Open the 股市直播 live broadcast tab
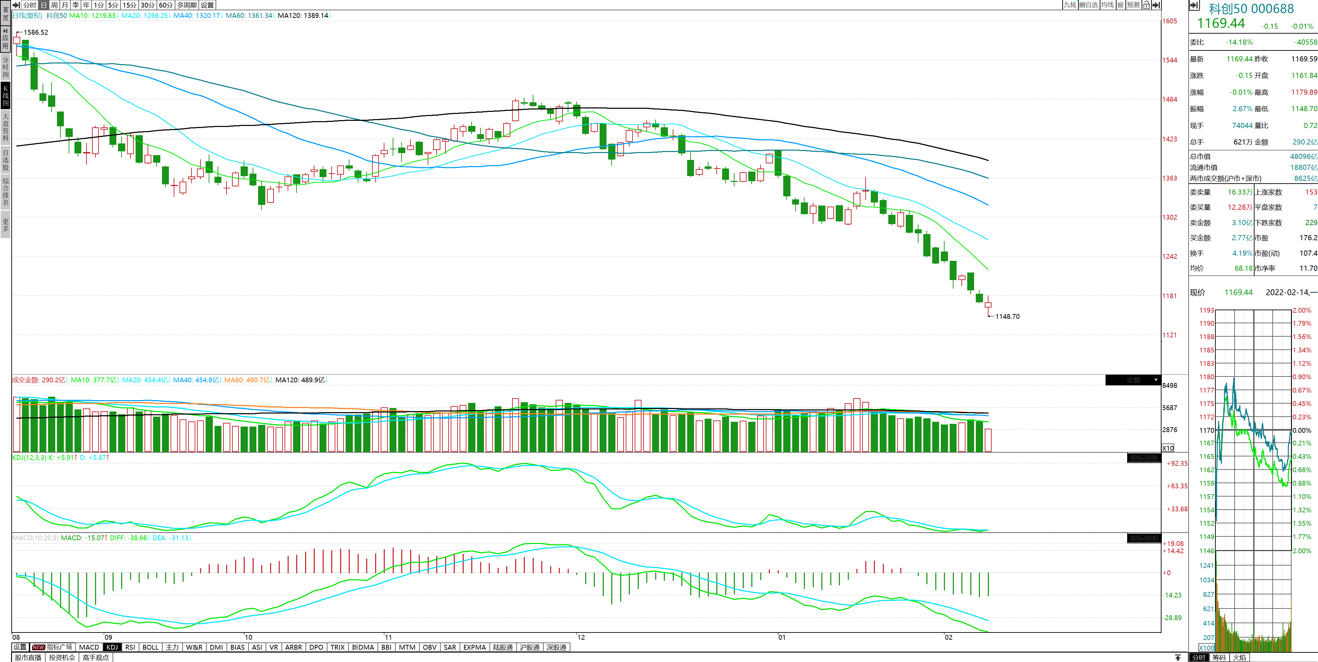The width and height of the screenshot is (1318, 662). click(x=28, y=658)
